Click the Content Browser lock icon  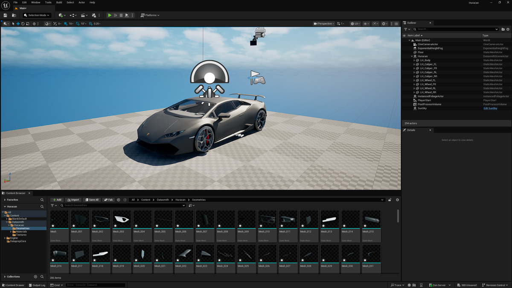click(390, 200)
